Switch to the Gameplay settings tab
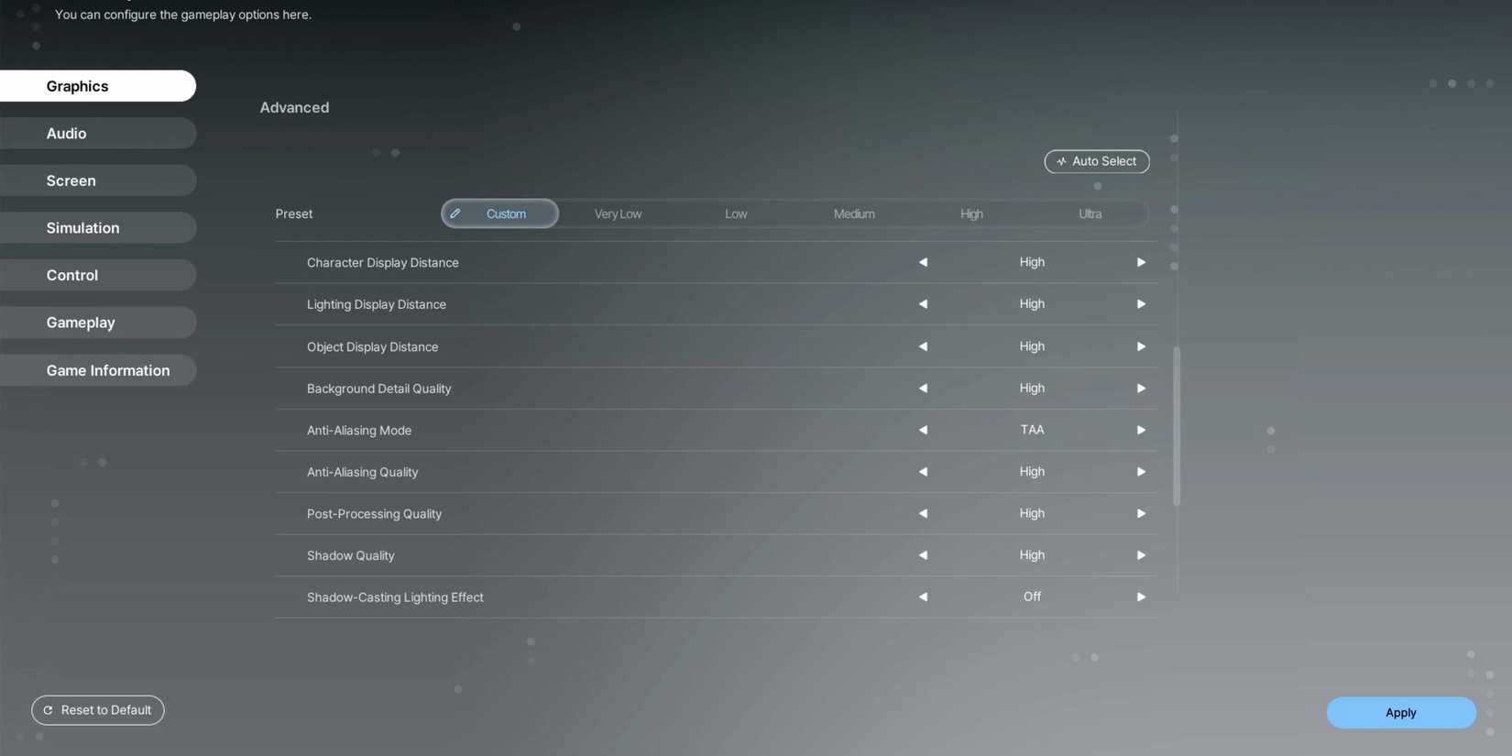 pos(97,323)
